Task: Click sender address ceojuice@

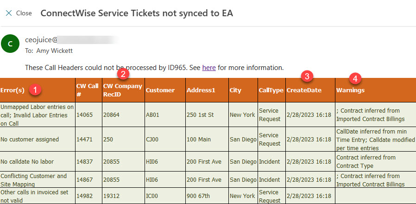Action: tap(41, 40)
